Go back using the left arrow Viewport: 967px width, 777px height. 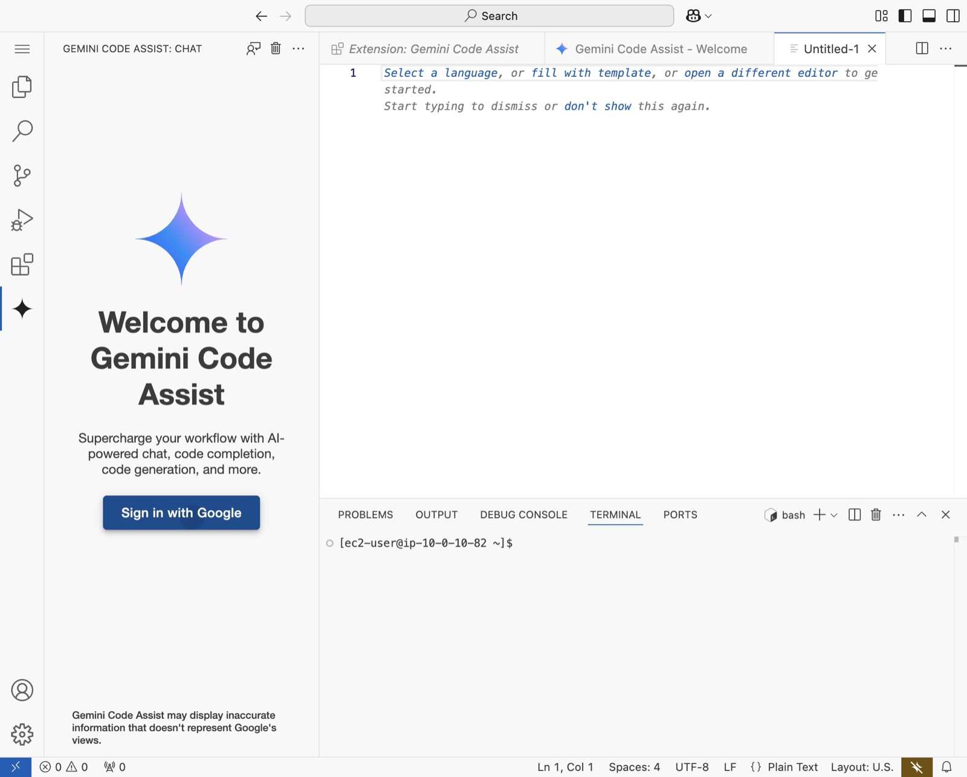(x=261, y=16)
